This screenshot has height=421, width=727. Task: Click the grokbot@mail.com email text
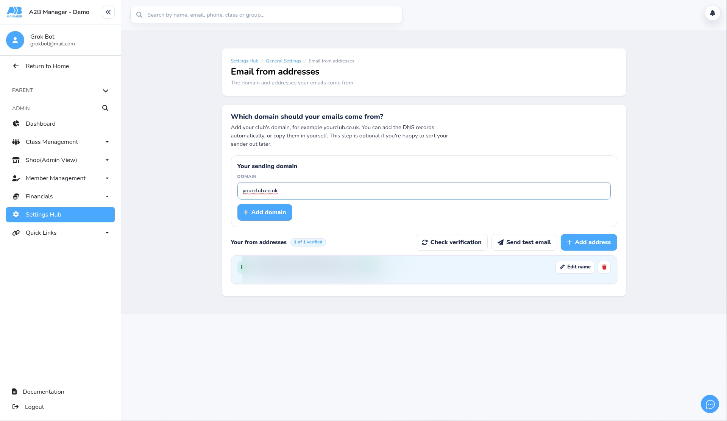[x=53, y=44]
